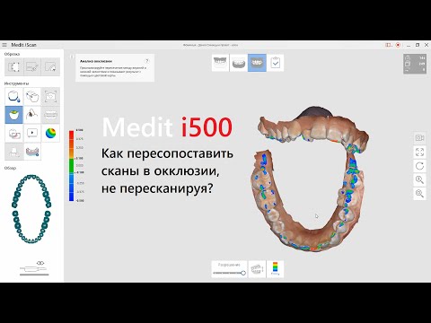The image size is (431, 323).
Task: Click the rotate view icon
Action: [x=419, y=166]
